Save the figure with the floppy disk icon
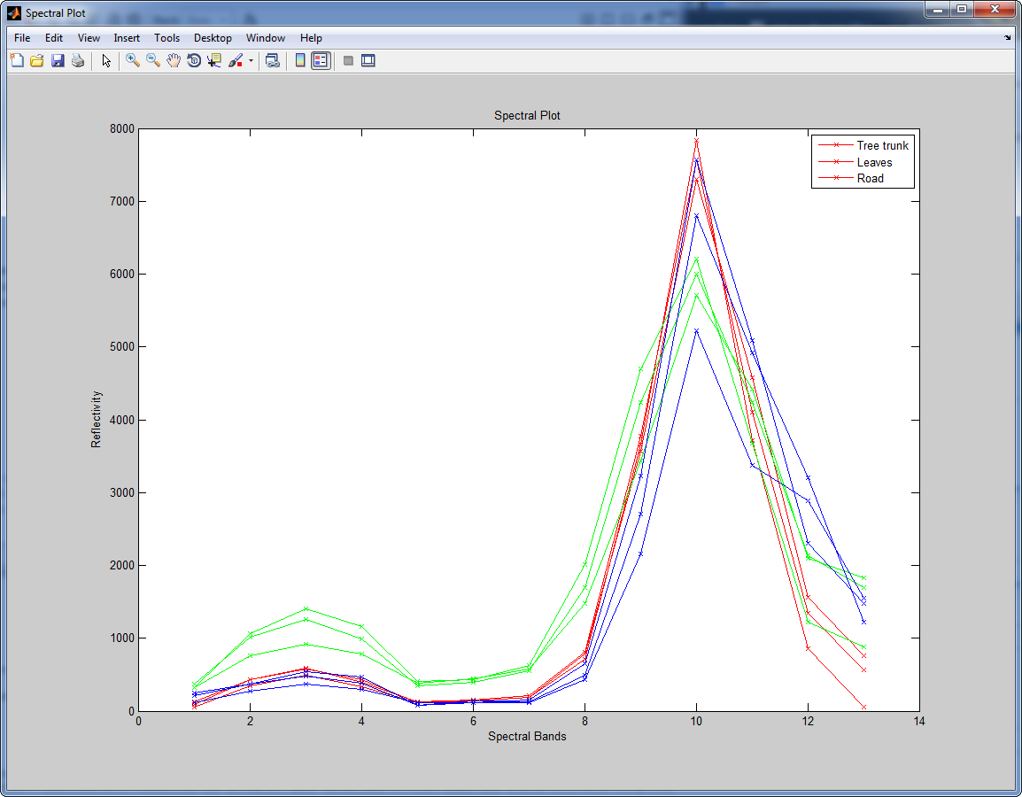Viewport: 1022px width, 797px height. 58,61
